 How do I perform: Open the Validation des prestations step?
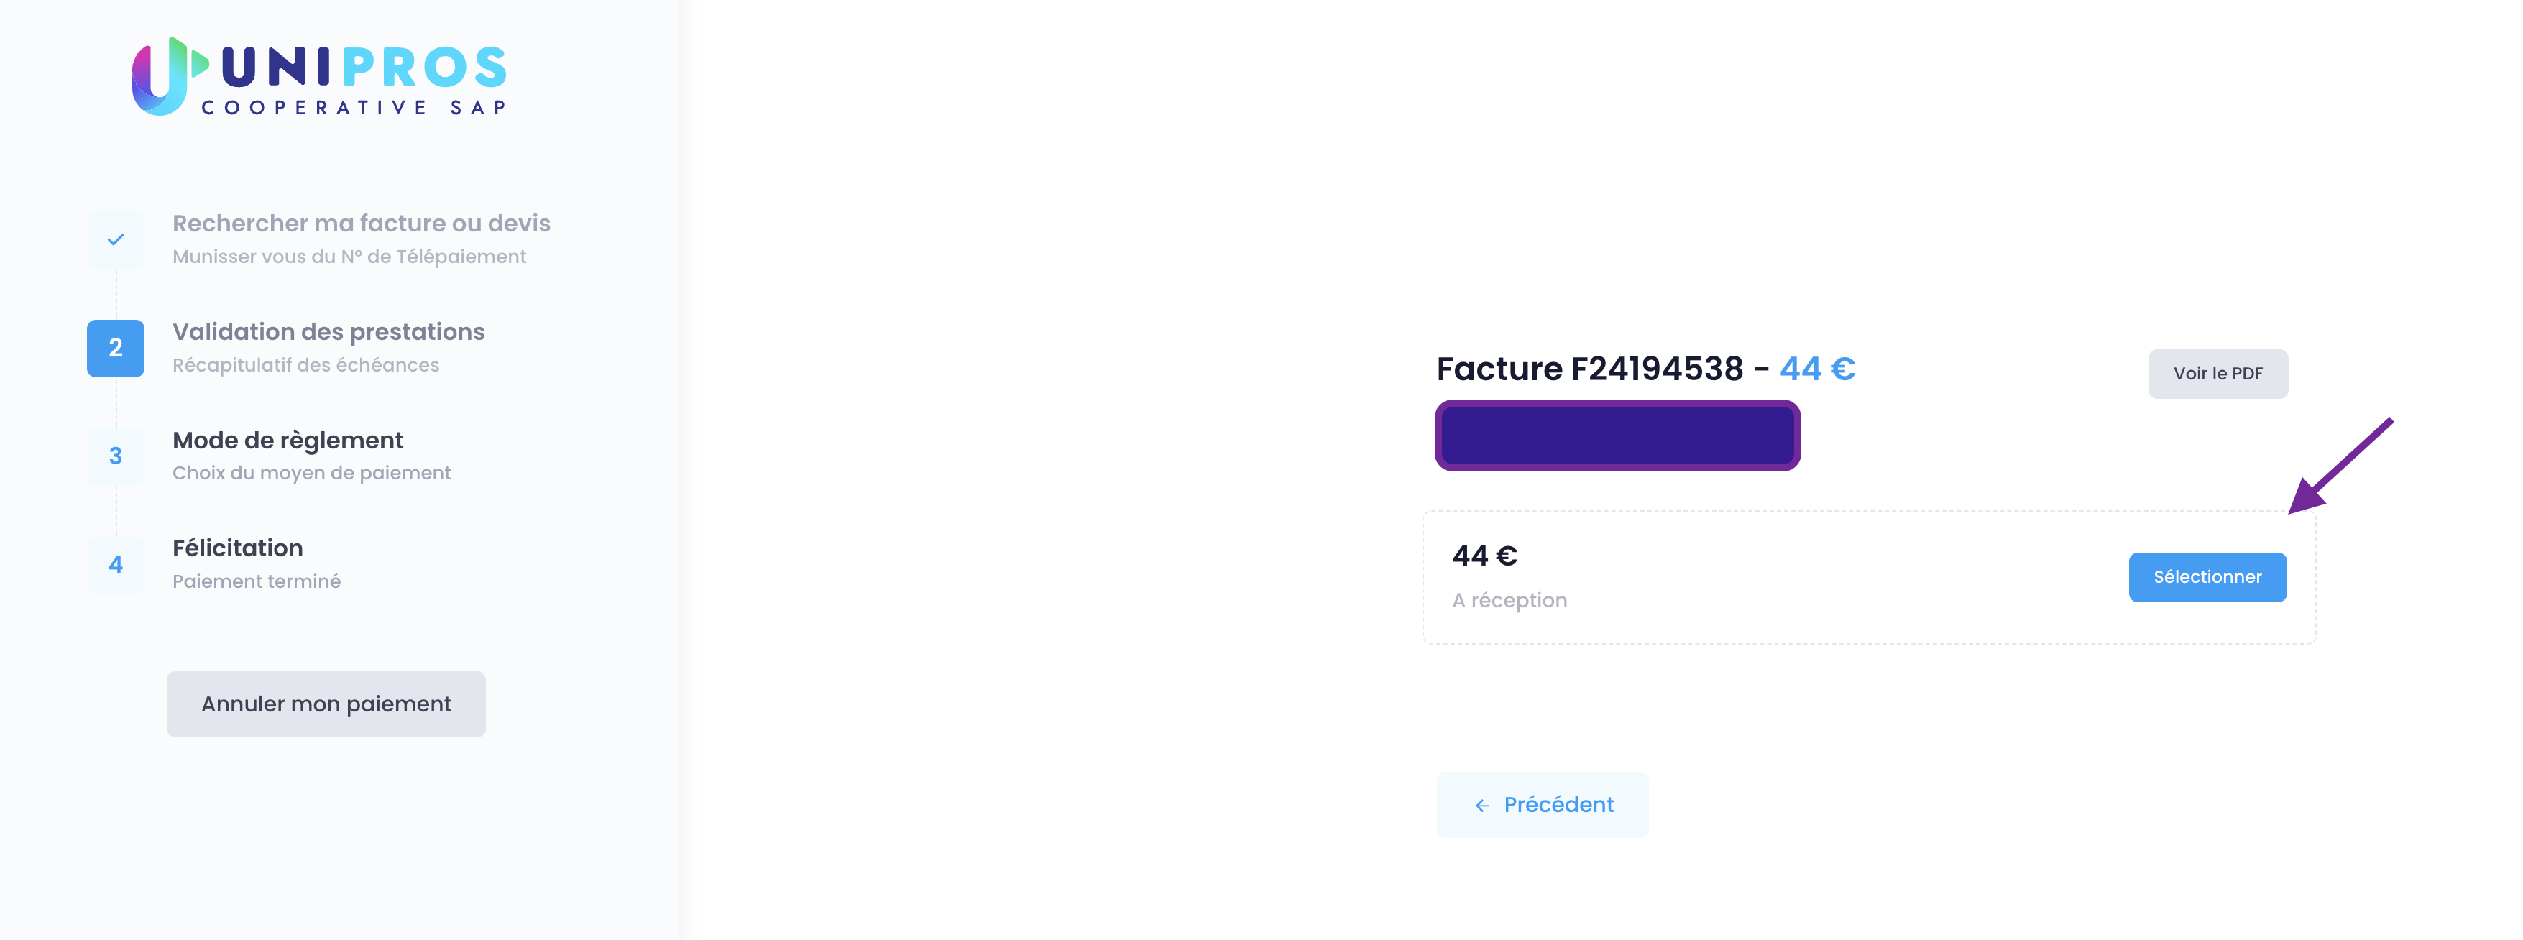pos(328,332)
